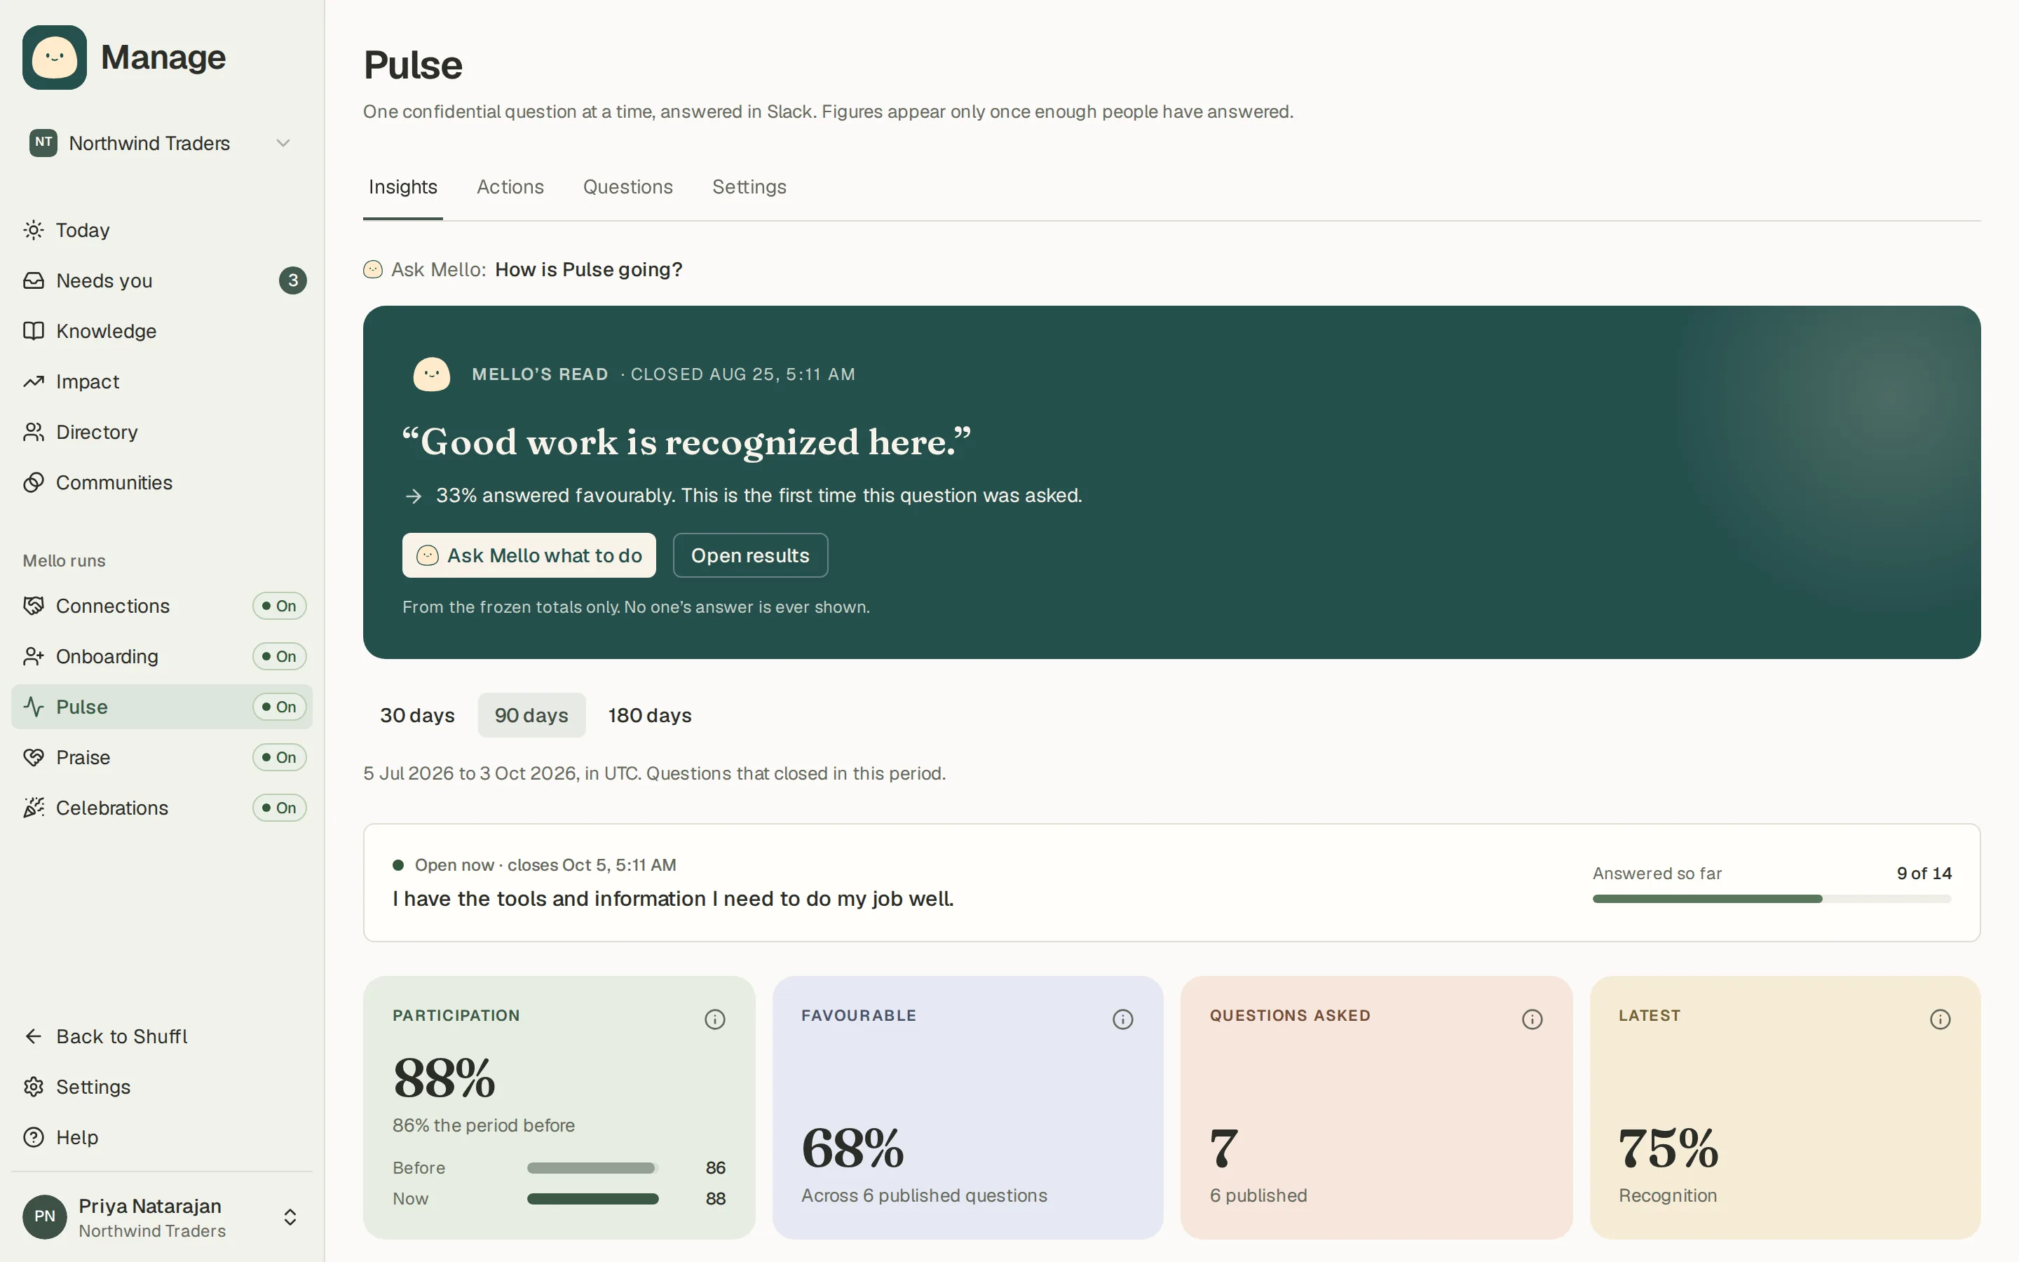Show info for the Participation card
Image resolution: width=2019 pixels, height=1262 pixels.
[x=715, y=1019]
